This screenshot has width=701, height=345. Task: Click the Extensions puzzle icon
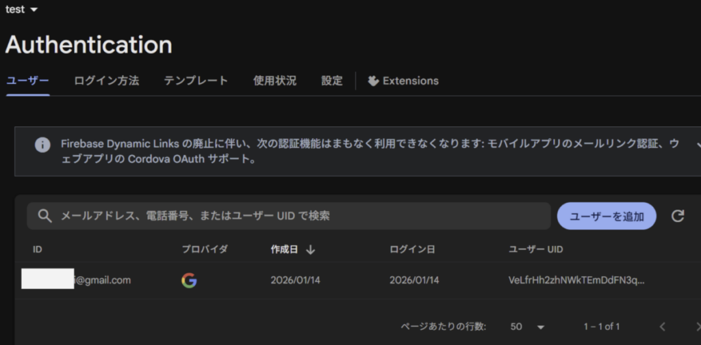[374, 81]
